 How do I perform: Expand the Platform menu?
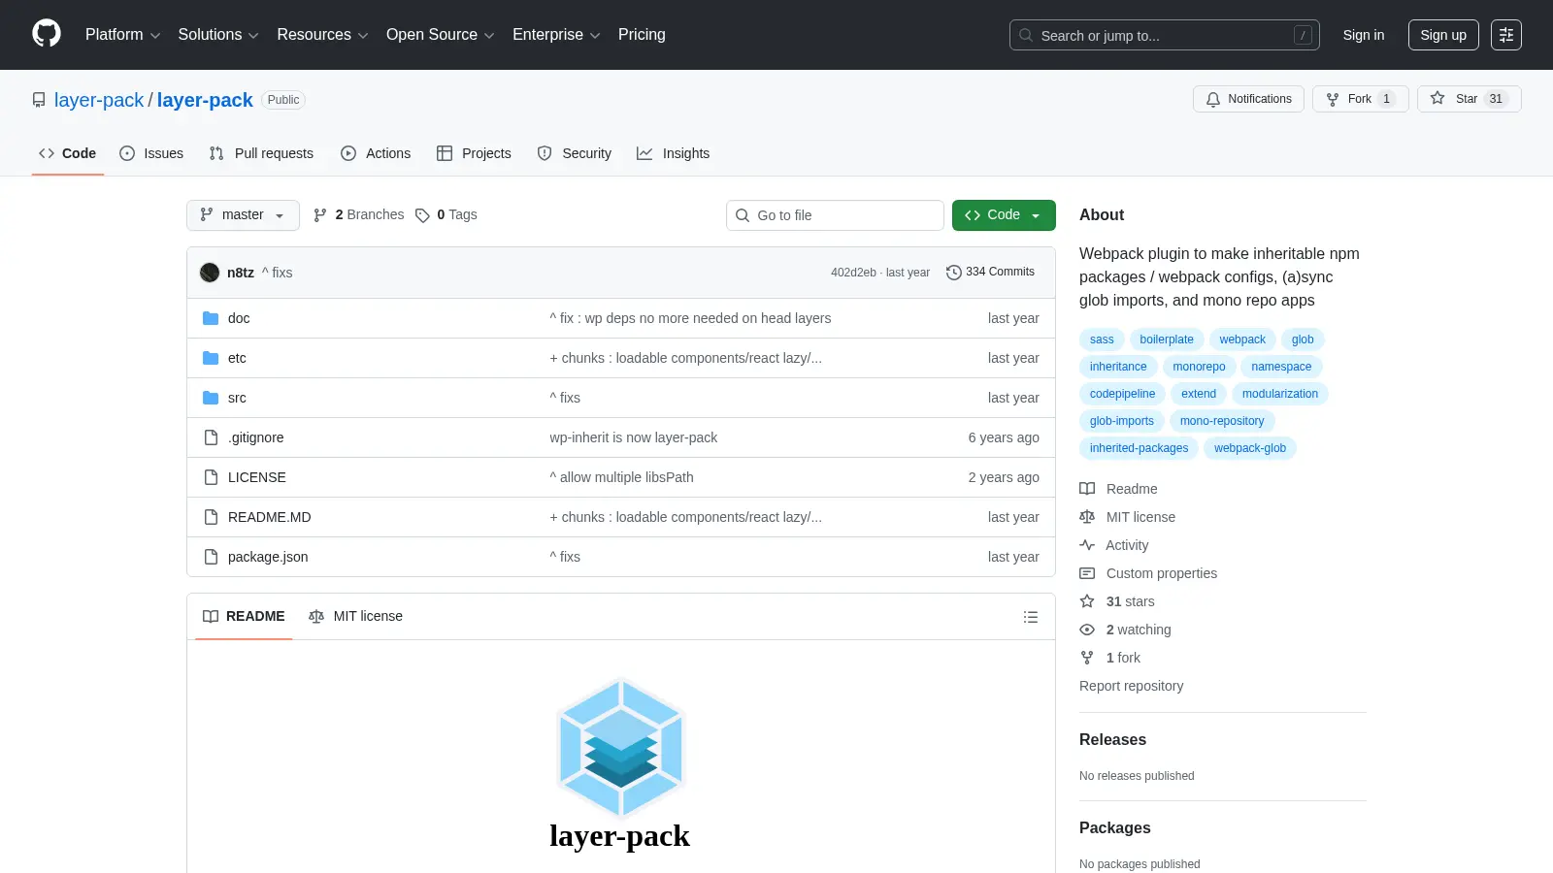click(122, 35)
